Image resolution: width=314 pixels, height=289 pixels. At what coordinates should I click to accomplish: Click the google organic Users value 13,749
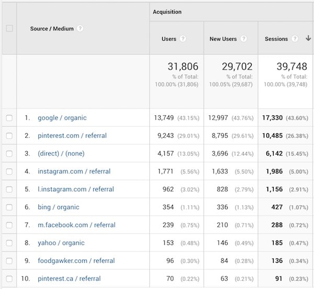click(164, 118)
